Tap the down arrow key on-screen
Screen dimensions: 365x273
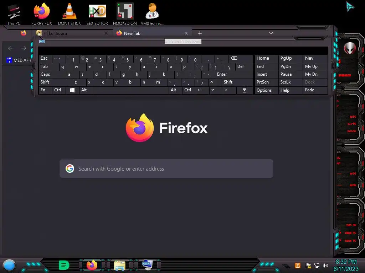[x=216, y=90]
